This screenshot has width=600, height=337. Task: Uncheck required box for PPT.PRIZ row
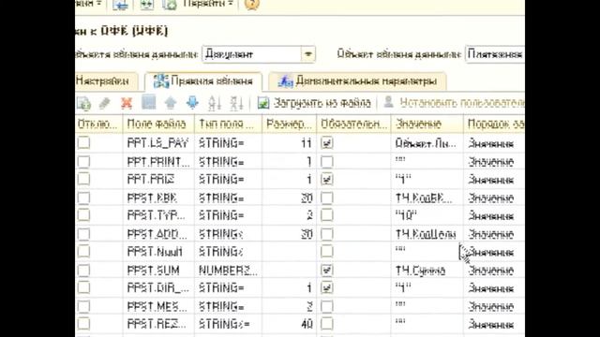327,179
